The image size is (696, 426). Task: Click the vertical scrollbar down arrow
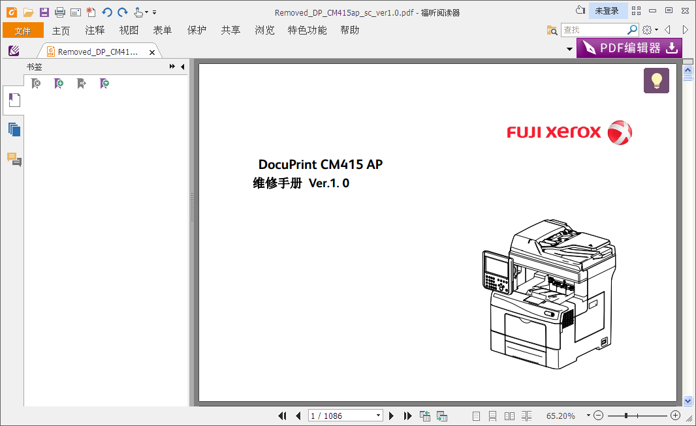click(688, 401)
